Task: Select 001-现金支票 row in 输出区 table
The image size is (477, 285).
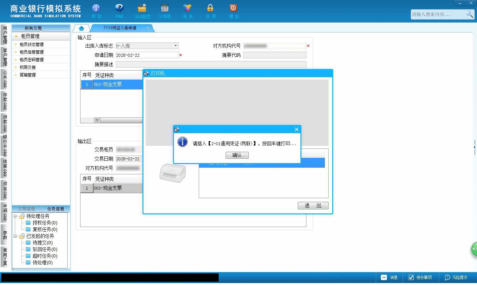Action: [x=112, y=188]
